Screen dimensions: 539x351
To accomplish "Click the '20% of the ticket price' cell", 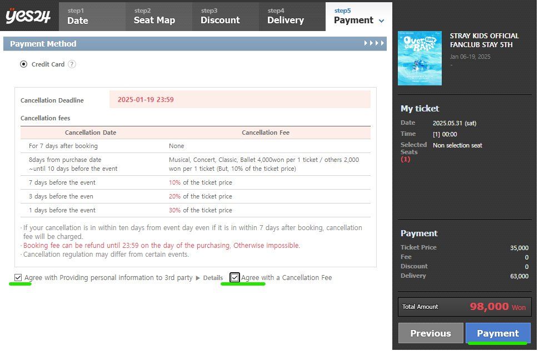I will pyautogui.click(x=201, y=196).
